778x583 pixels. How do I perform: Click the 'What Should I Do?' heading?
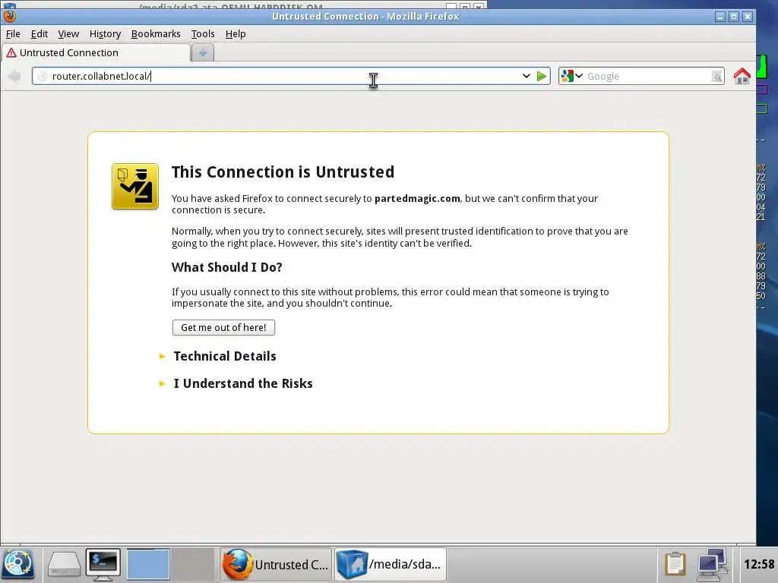point(226,267)
